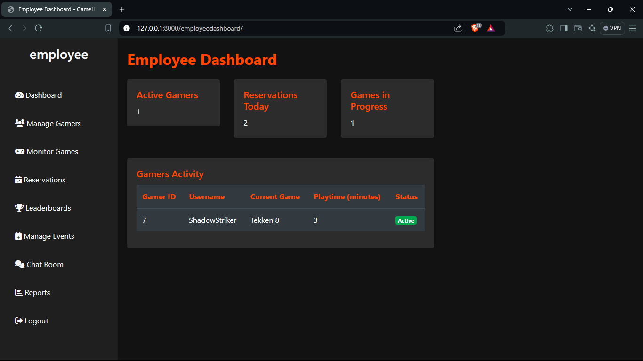
Task: View the Leaderboards page
Action: [43, 208]
